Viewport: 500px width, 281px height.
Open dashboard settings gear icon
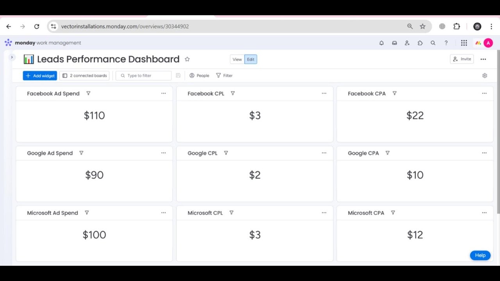(485, 76)
